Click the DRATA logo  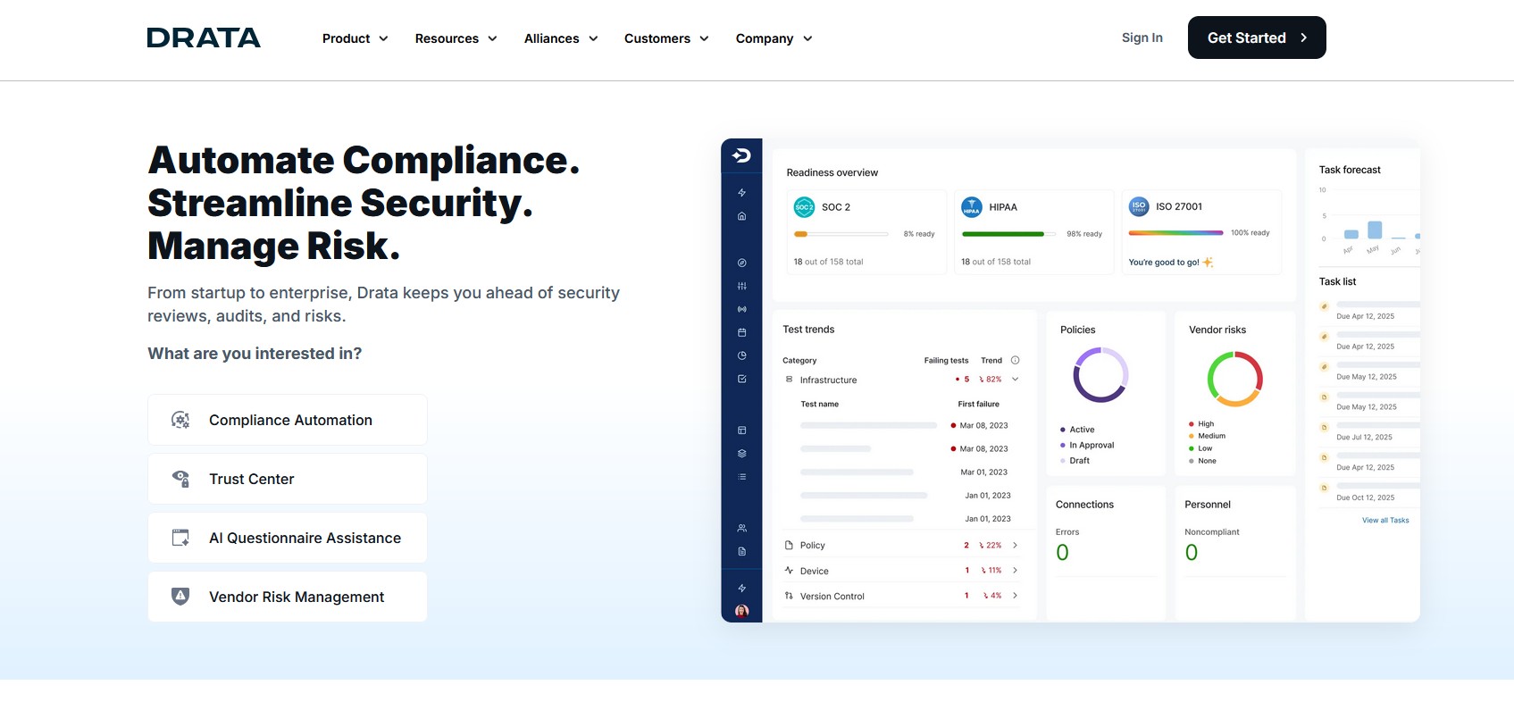(204, 38)
